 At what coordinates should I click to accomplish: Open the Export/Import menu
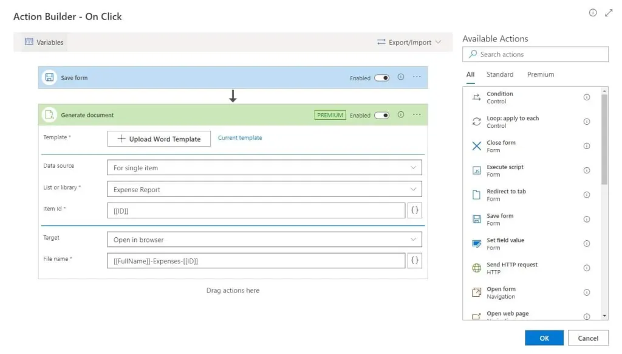[x=409, y=43]
